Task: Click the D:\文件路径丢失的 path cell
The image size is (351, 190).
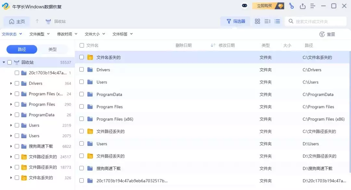Action: point(319,156)
